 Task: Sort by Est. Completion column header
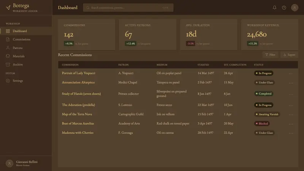[x=235, y=65]
